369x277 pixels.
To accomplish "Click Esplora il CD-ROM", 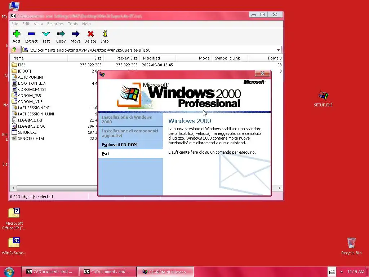I will pos(130,145).
